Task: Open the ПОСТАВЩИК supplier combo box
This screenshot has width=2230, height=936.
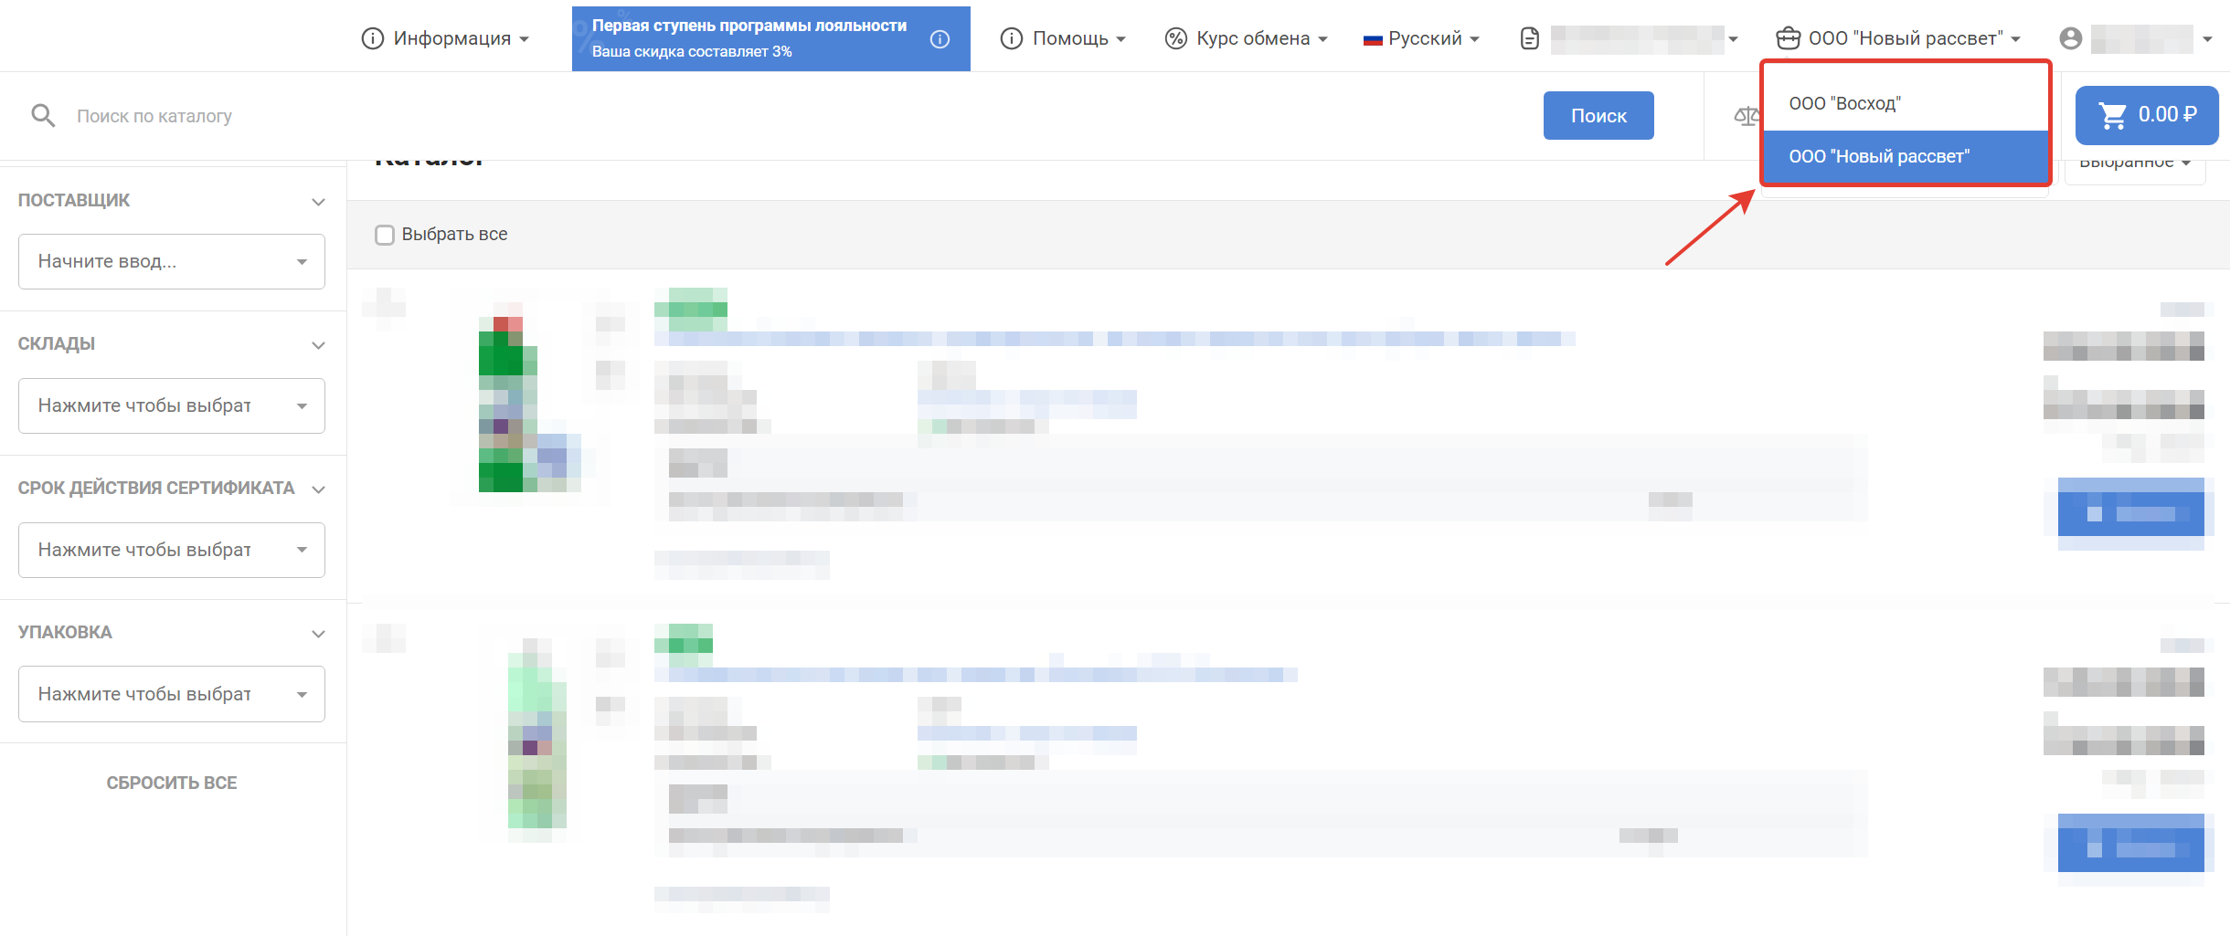Action: click(171, 262)
